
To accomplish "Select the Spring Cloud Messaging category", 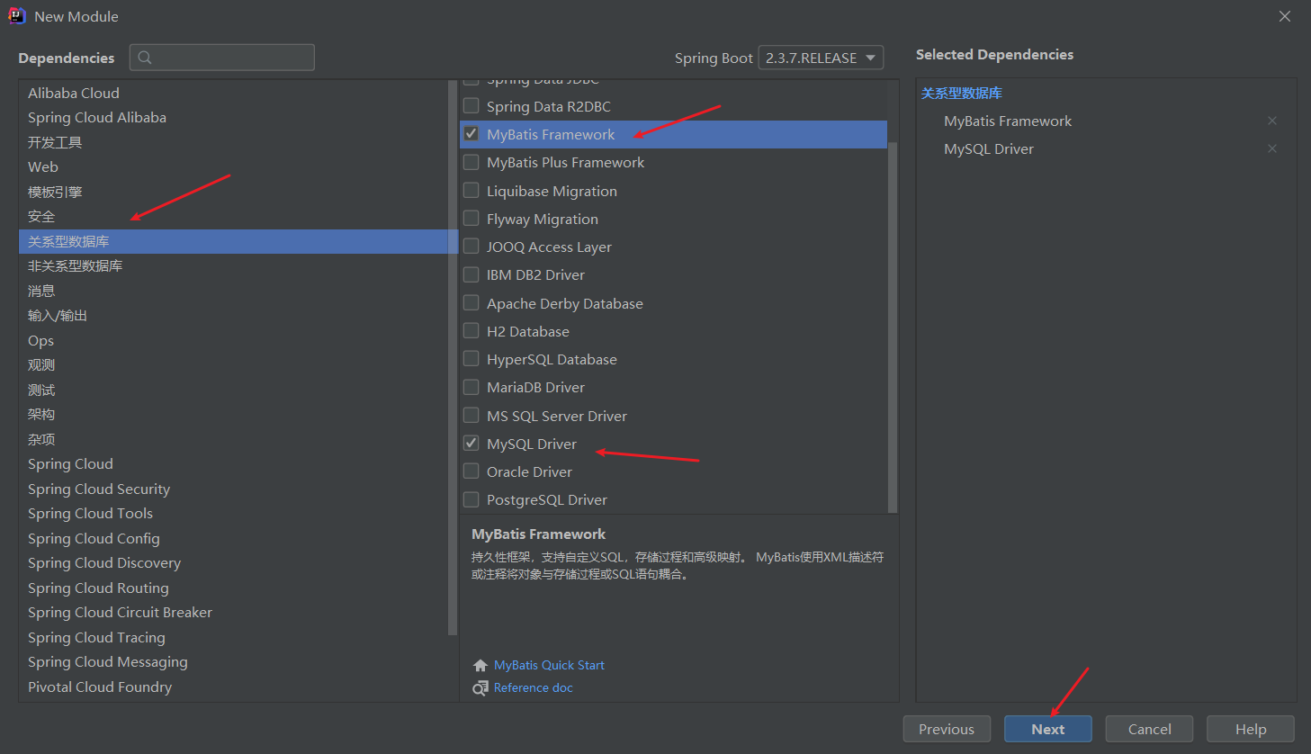I will tap(233, 661).
